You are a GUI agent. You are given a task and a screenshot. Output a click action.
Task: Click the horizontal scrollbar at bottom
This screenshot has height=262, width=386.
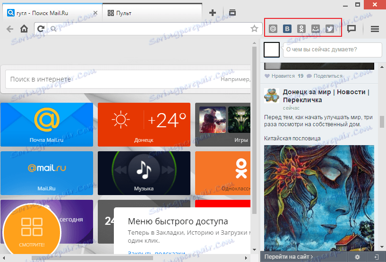(x=92, y=258)
